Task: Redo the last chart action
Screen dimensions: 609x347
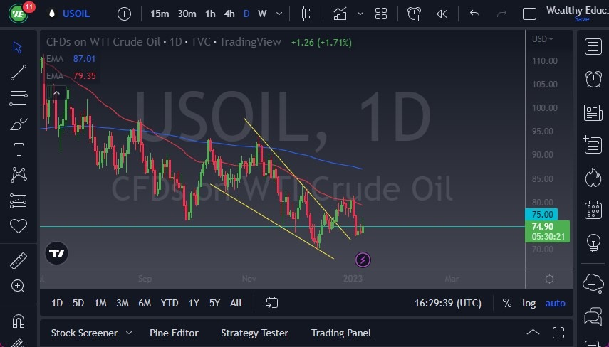Action: (502, 14)
